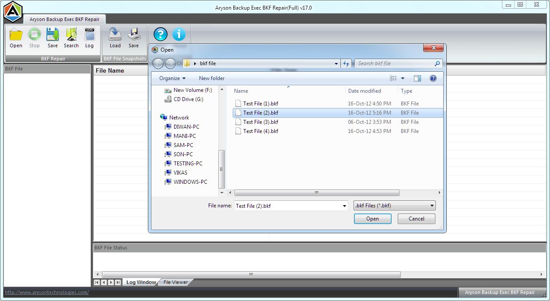Click the Cancel button in dialog
The image size is (550, 301).
pyautogui.click(x=417, y=219)
